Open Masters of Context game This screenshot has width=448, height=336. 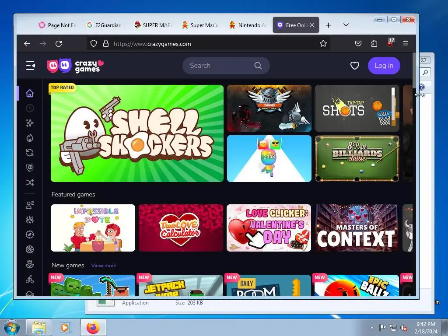click(x=357, y=227)
